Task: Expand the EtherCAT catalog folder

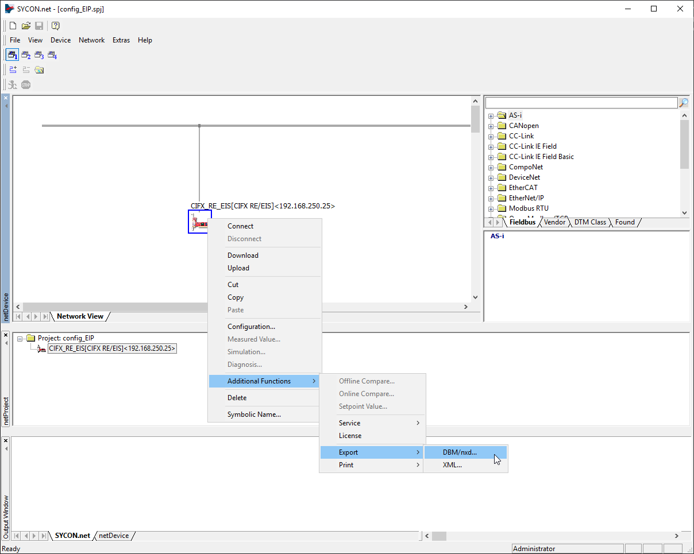Action: coord(491,188)
